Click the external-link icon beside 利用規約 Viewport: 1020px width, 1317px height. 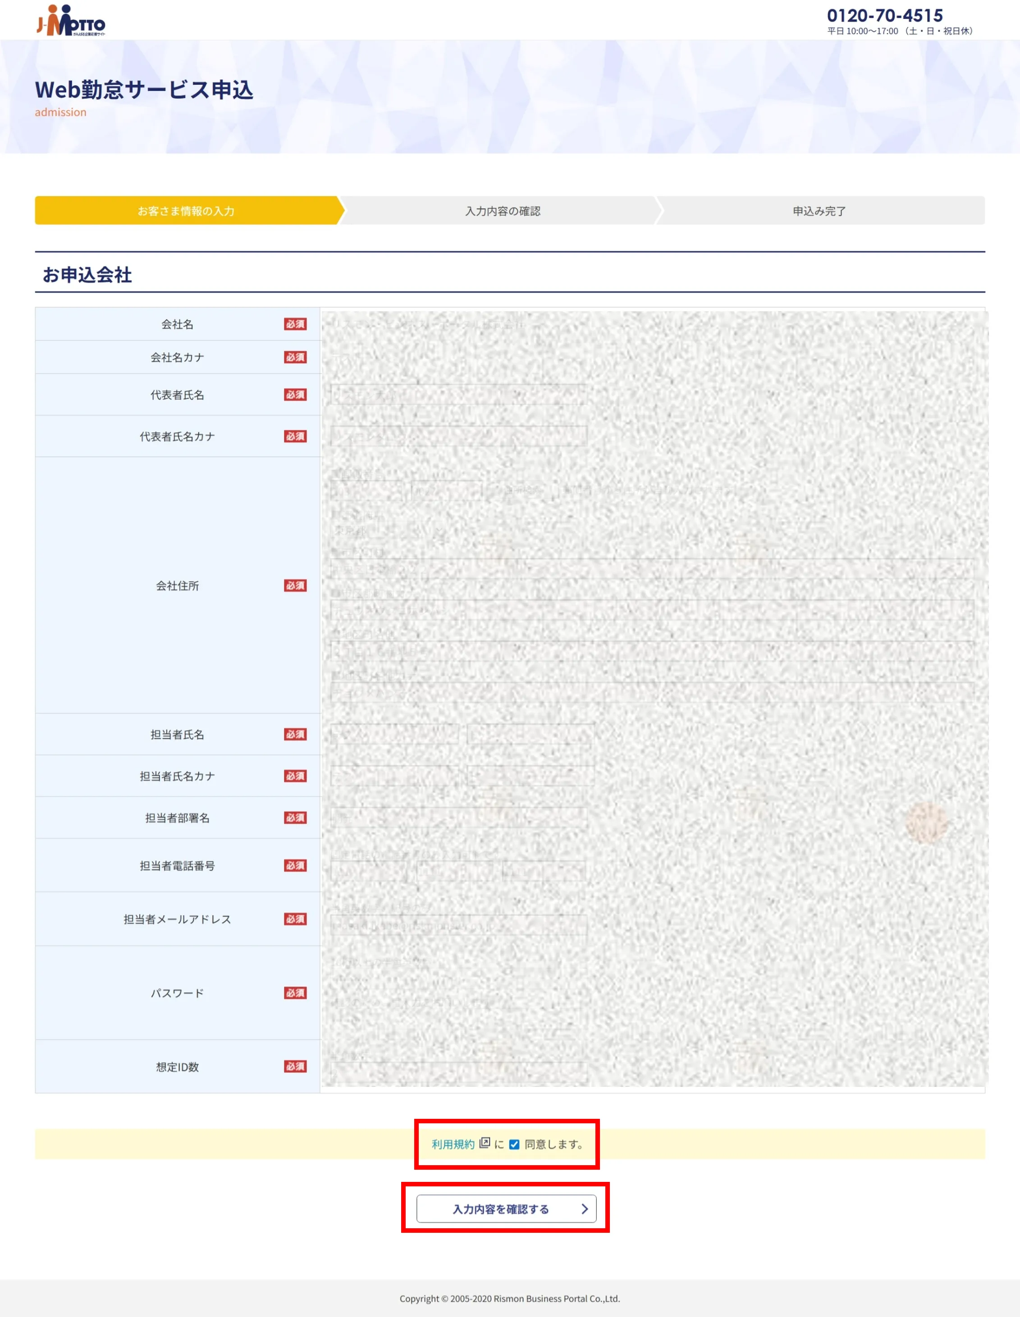pos(485,1143)
